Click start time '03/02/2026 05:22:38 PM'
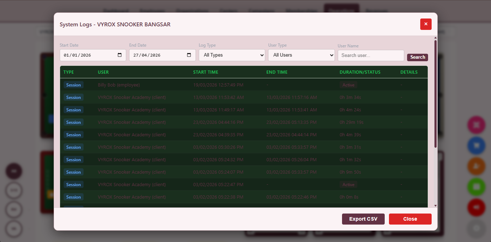 point(218,197)
